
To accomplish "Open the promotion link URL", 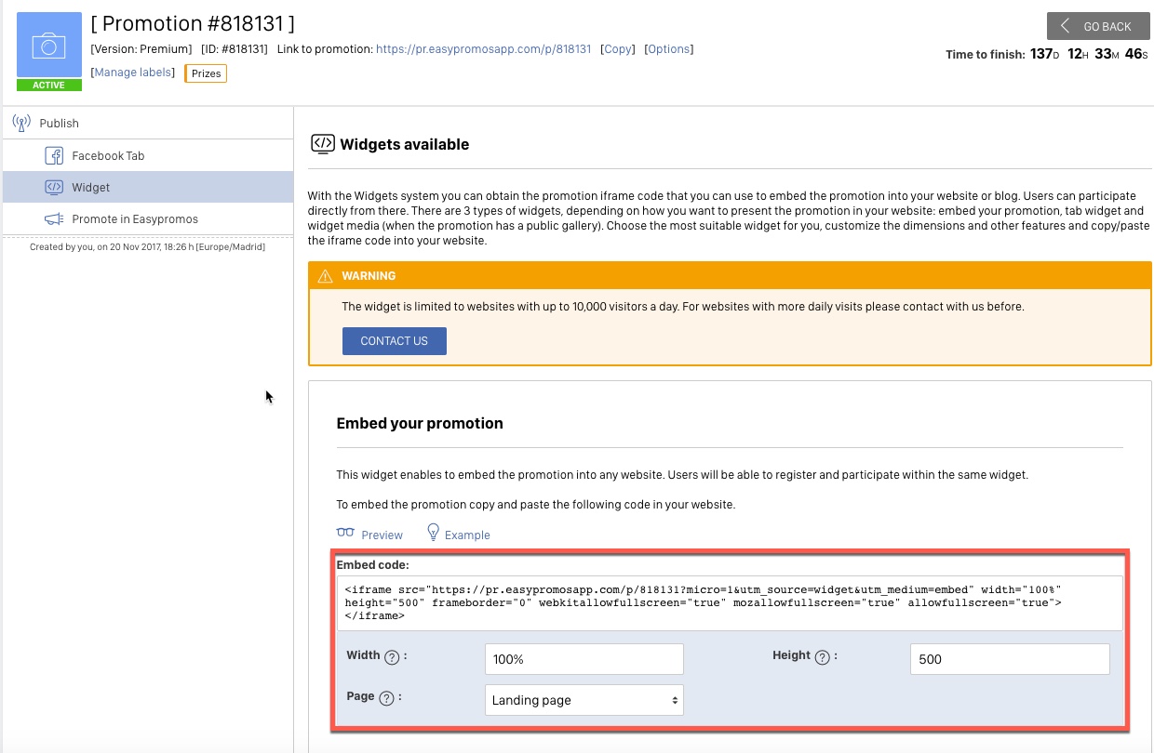I will click(x=483, y=49).
